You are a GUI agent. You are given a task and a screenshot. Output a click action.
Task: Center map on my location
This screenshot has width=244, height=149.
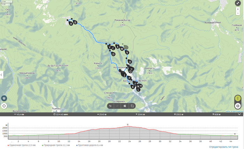pos(4,106)
